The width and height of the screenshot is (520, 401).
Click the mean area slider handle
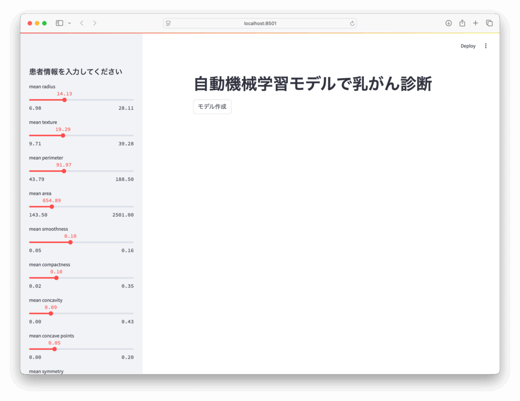click(x=52, y=206)
